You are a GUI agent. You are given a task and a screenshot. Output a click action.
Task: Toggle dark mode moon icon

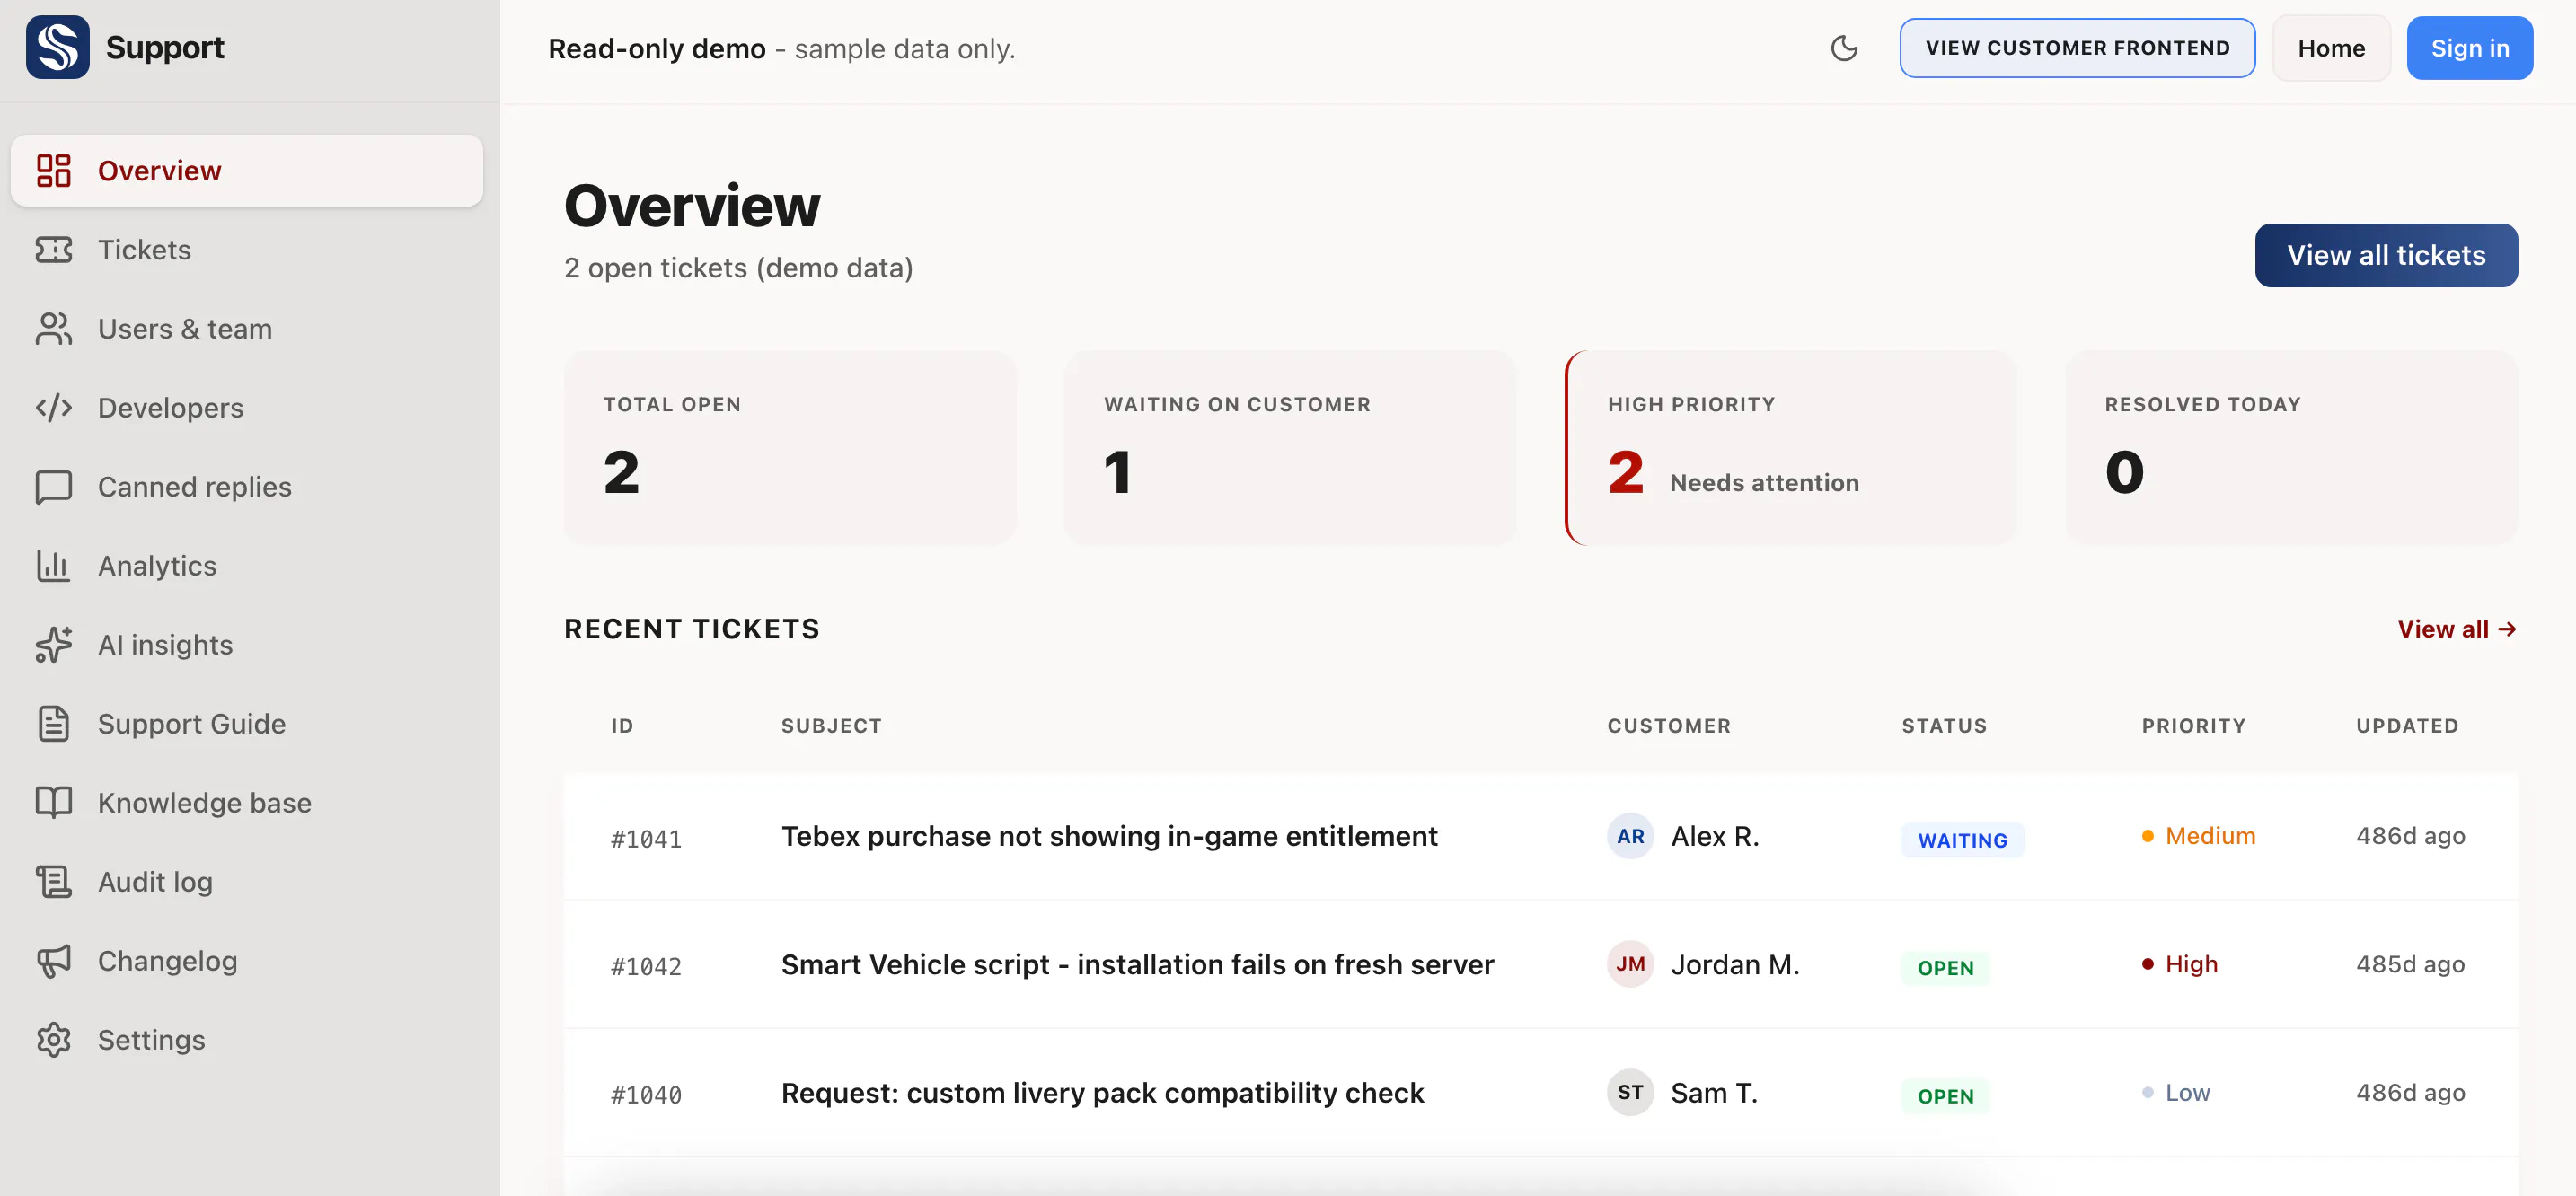[1844, 48]
